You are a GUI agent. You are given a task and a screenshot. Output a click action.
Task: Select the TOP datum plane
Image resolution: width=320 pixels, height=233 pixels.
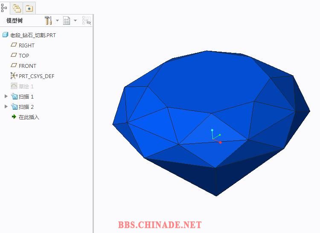24,56
